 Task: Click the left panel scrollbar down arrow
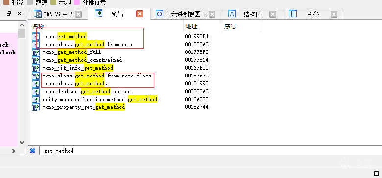(x=22, y=142)
